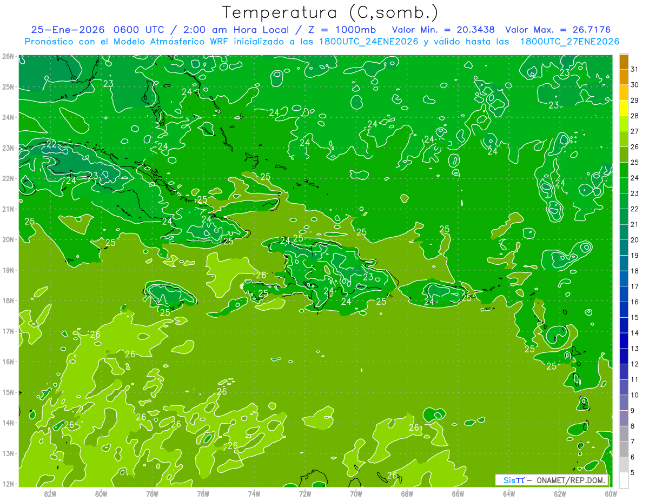
Task: Click the lavender swatch between 9 and 10
Action: pos(624,403)
